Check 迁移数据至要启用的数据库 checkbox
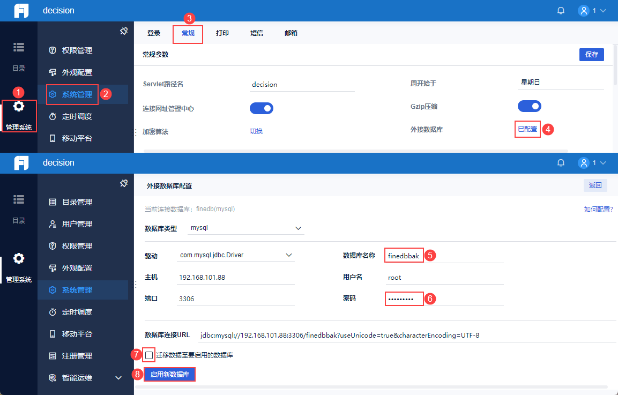The width and height of the screenshot is (618, 395). point(149,355)
